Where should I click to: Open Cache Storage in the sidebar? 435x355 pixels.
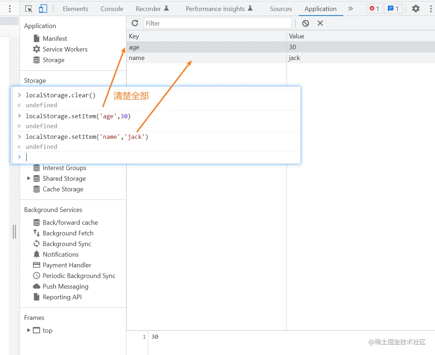(x=63, y=189)
